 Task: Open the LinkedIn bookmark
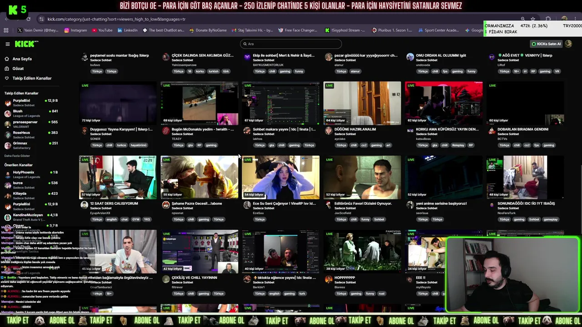coord(127,30)
